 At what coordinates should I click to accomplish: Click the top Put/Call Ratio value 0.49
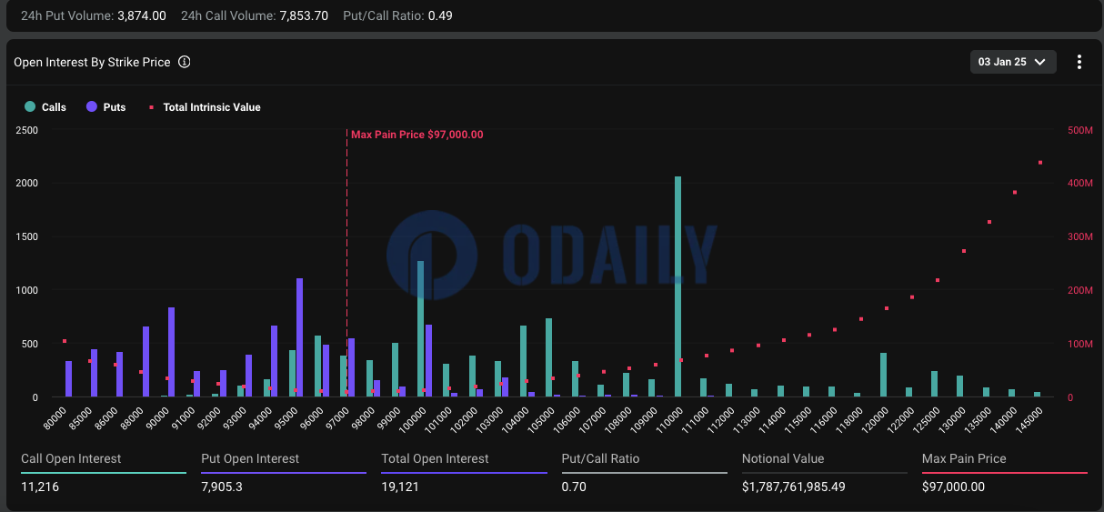439,16
